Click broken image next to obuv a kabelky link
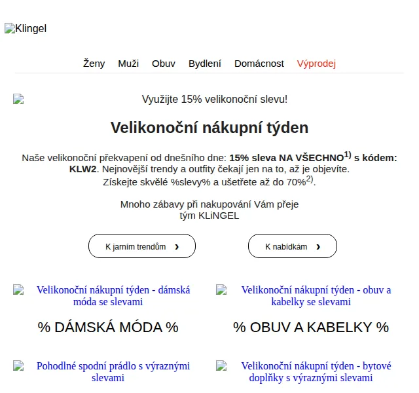 221,290
